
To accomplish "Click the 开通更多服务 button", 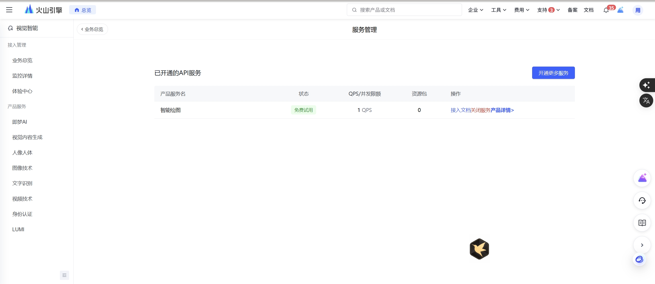I will click(x=553, y=73).
